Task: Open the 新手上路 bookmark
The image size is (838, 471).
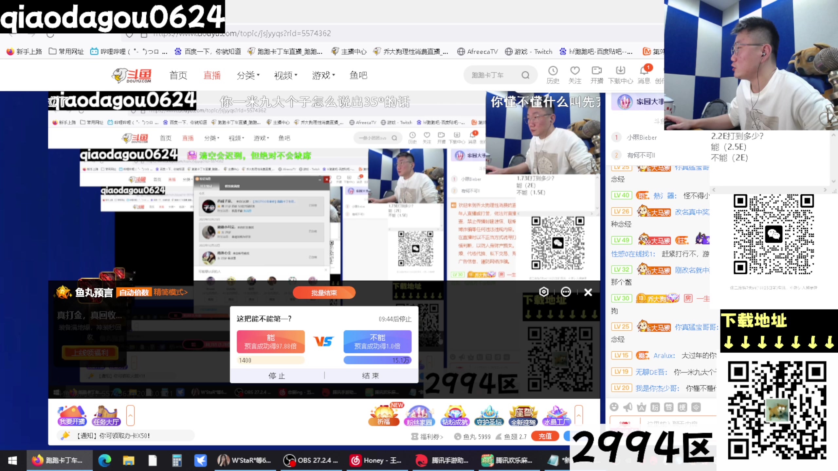Action: 24,51
